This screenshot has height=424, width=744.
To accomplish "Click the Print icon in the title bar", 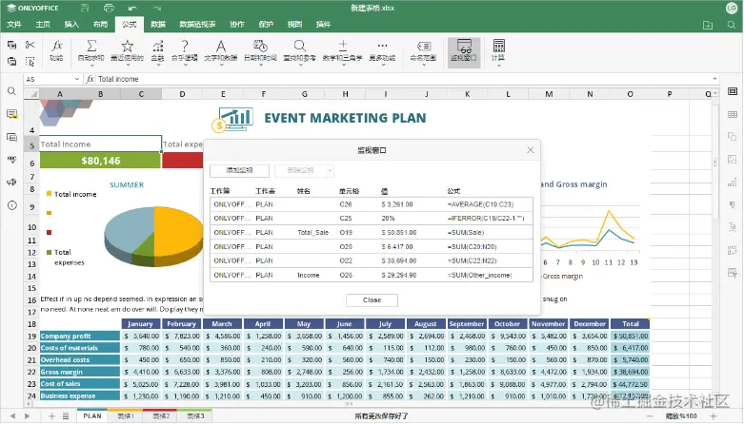I will tap(109, 8).
